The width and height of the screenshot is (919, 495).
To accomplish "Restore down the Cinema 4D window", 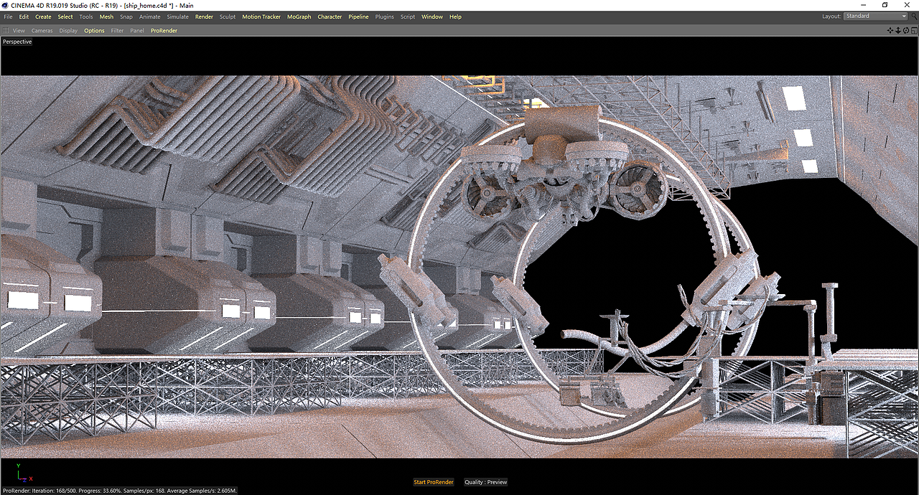I will tap(885, 5).
